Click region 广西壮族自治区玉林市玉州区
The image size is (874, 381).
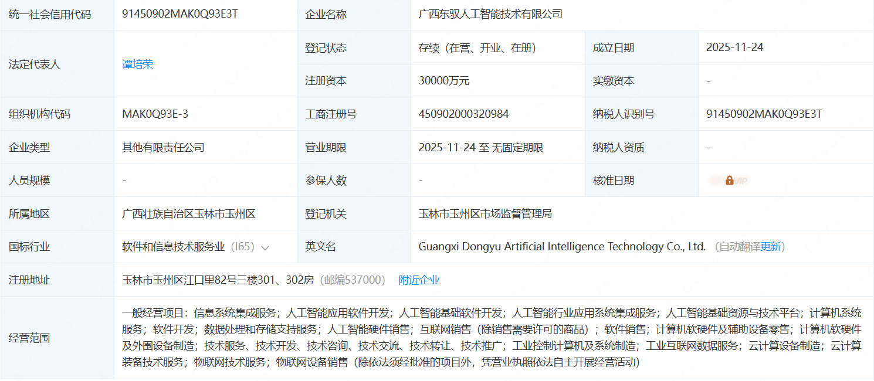pos(188,214)
